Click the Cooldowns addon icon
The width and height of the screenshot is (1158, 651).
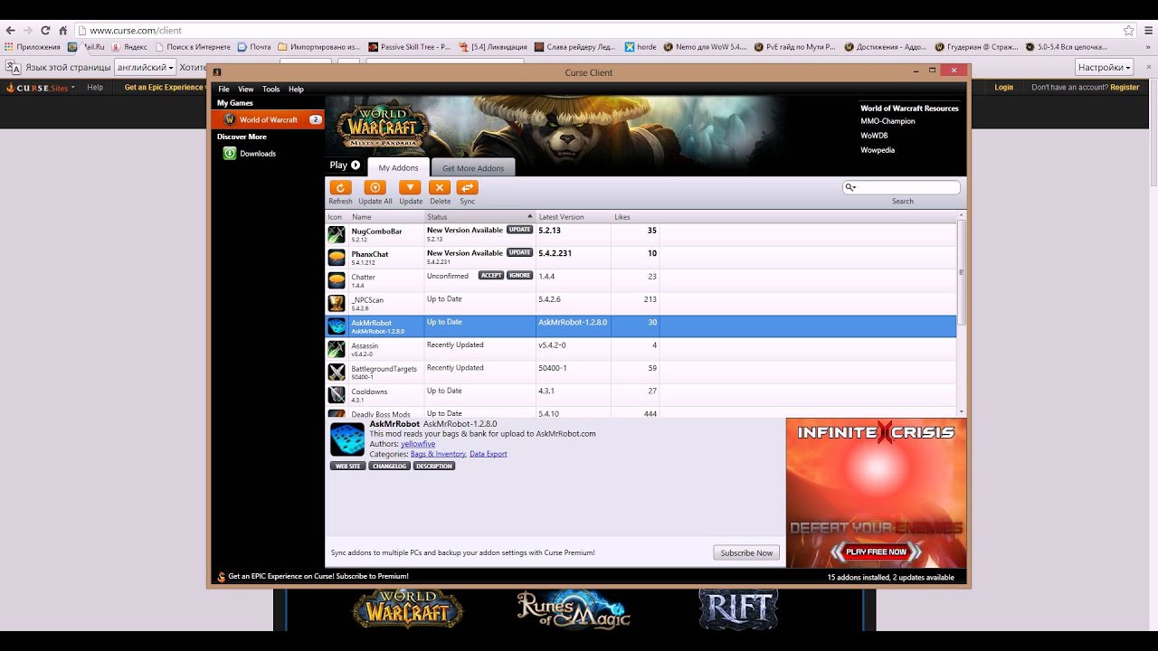[337, 395]
